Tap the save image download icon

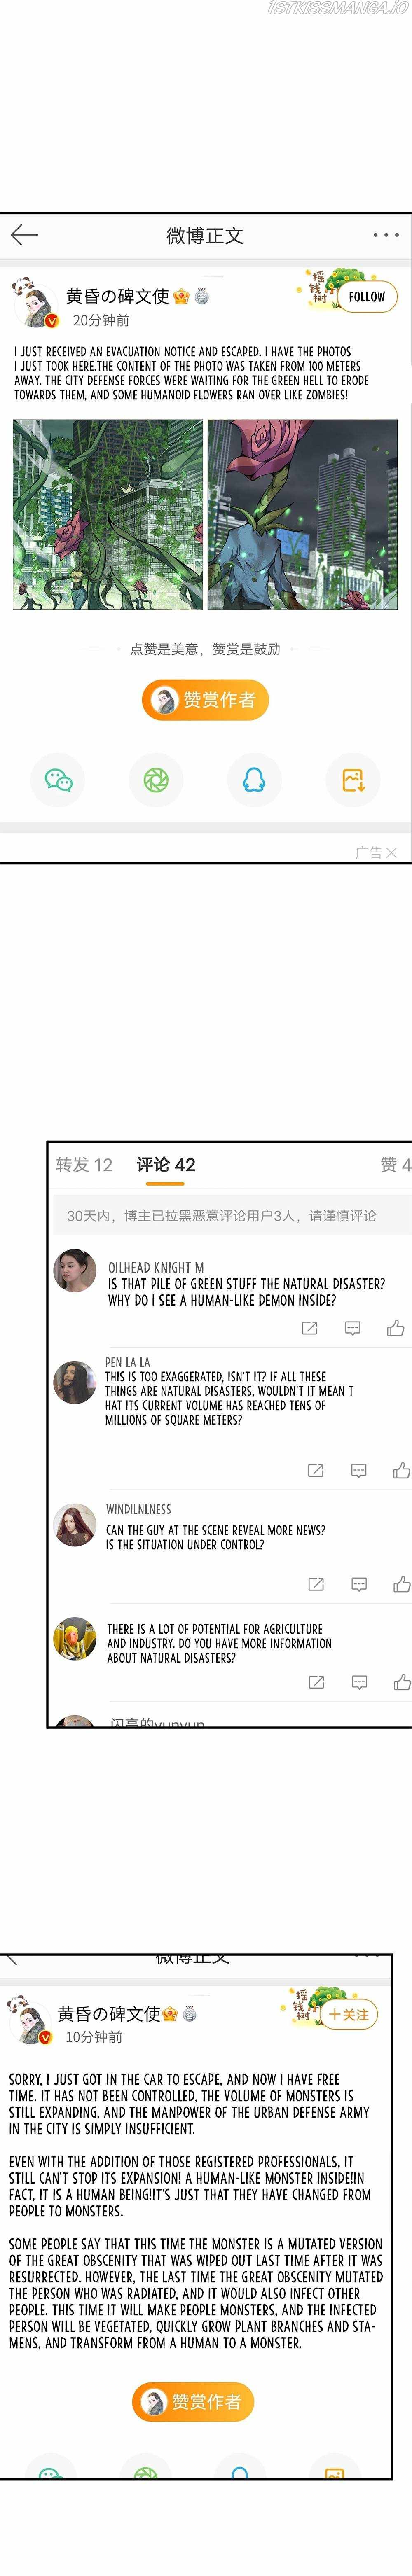[353, 779]
